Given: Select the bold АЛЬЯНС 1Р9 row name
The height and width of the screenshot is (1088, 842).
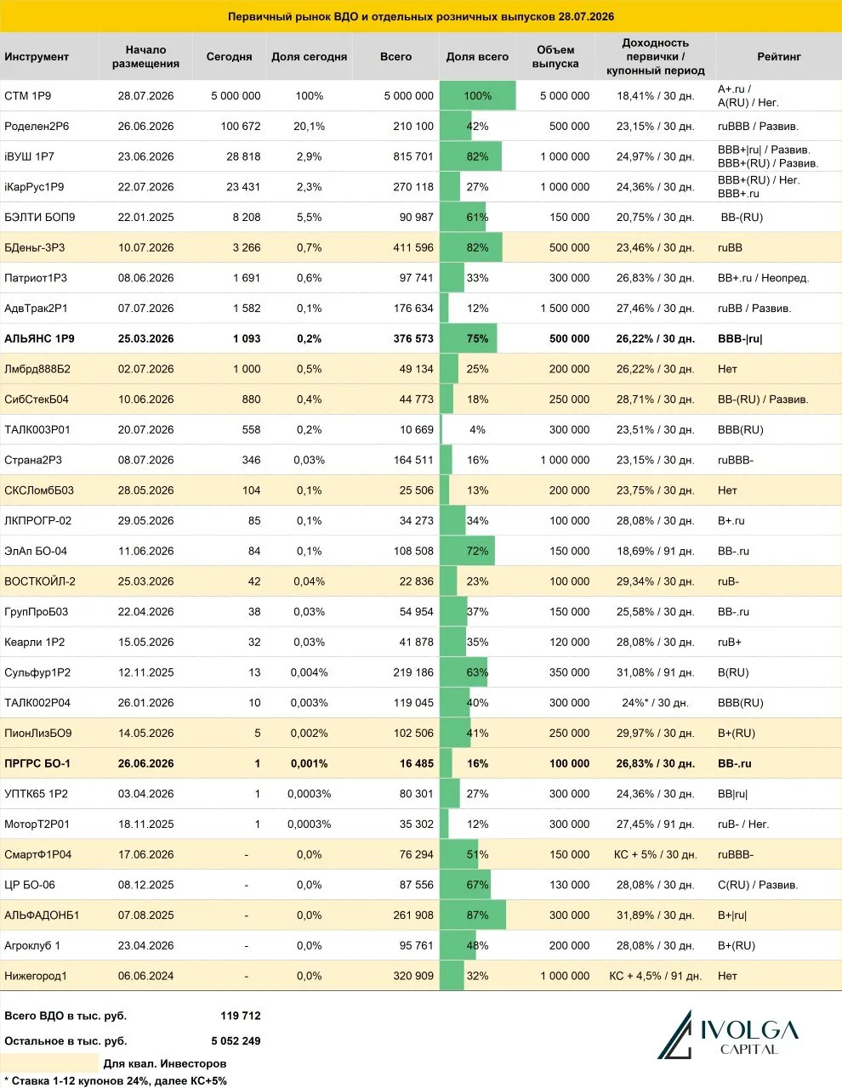Looking at the screenshot, I should pyautogui.click(x=39, y=338).
